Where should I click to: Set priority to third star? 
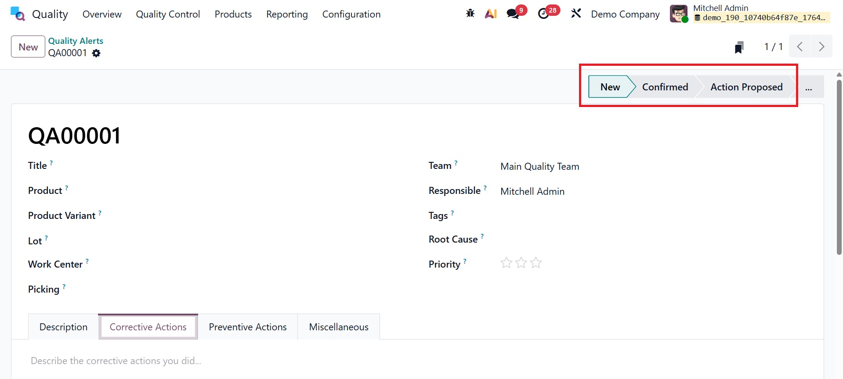(536, 263)
